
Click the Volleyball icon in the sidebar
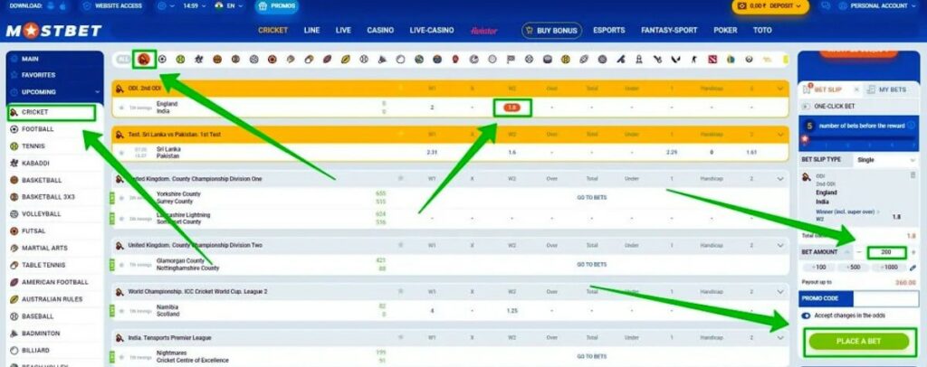click(x=14, y=214)
